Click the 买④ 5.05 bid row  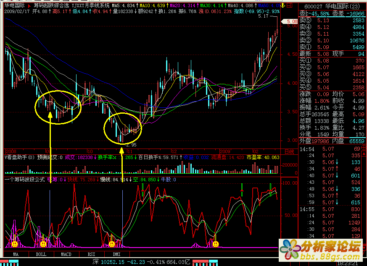coord(332,81)
